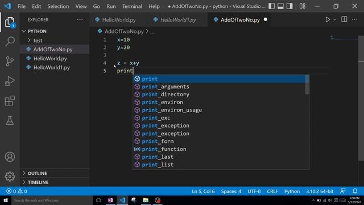364x205 pixels.
Task: Choose print_environ suggestion
Action: tap(219, 102)
